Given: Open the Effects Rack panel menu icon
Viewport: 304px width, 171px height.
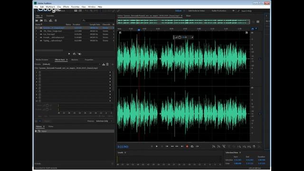Looking at the screenshot, I should 67,60.
